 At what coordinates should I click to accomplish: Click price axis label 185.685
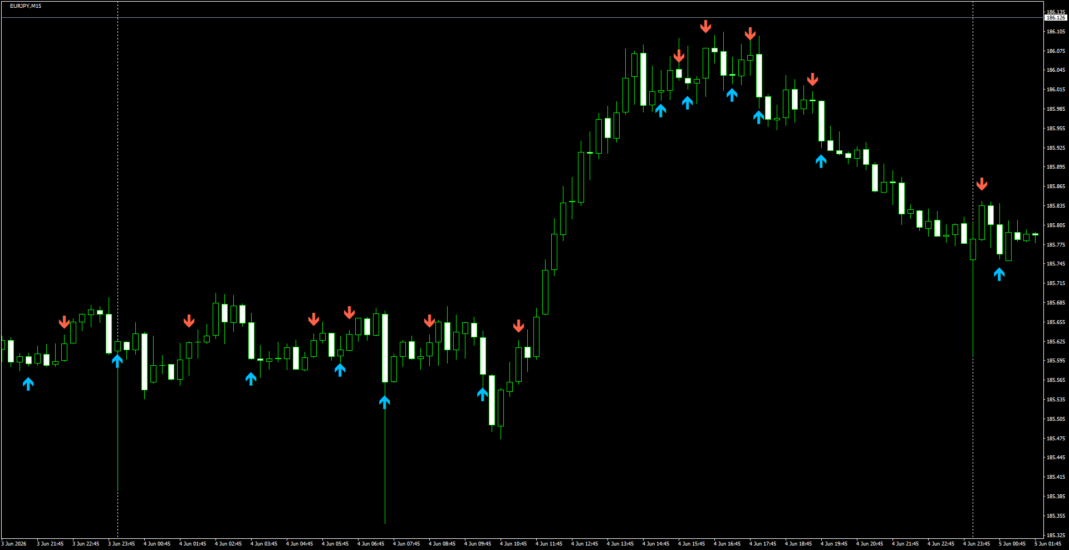pos(1056,303)
